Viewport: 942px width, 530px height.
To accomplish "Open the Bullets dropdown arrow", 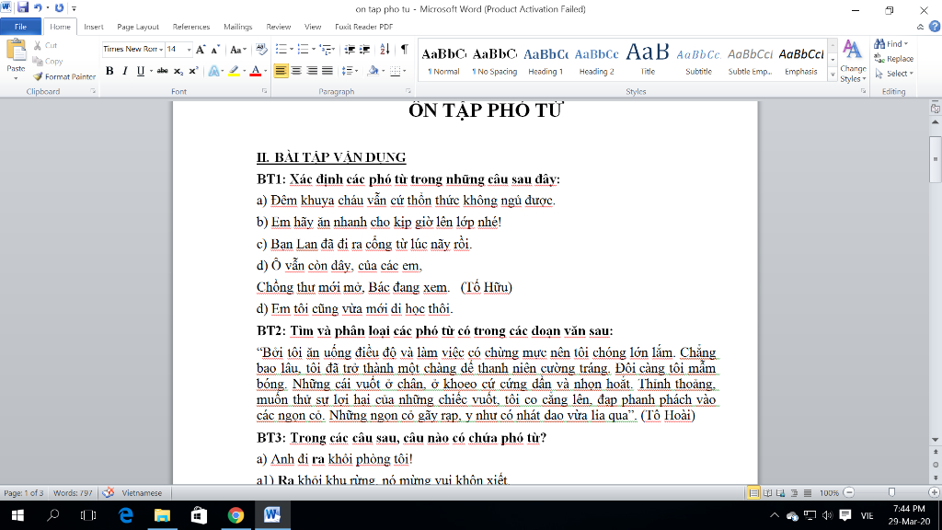I will click(292, 50).
